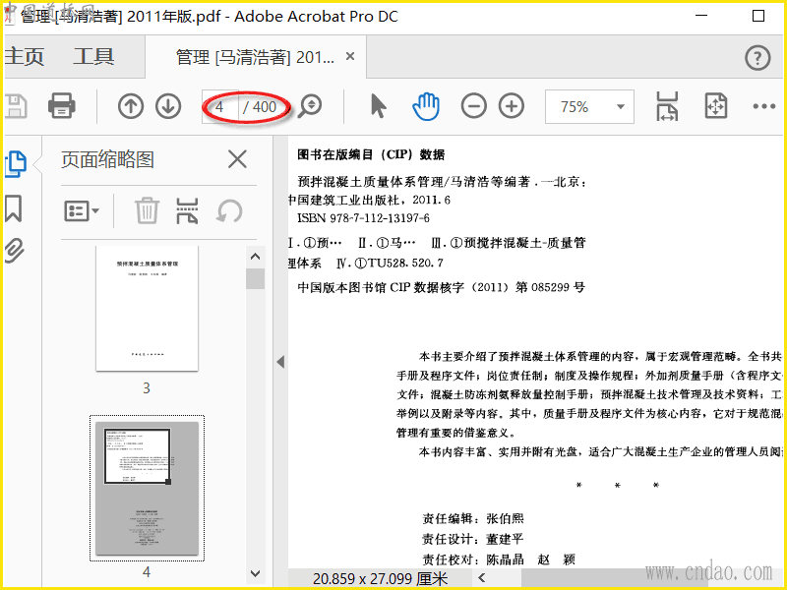Rotate page with the rotate icon

(229, 210)
